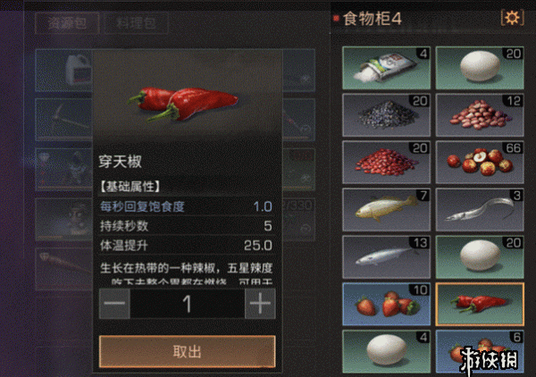Select the black sesame seeds pile
The image size is (536, 377).
pyautogui.click(x=386, y=115)
